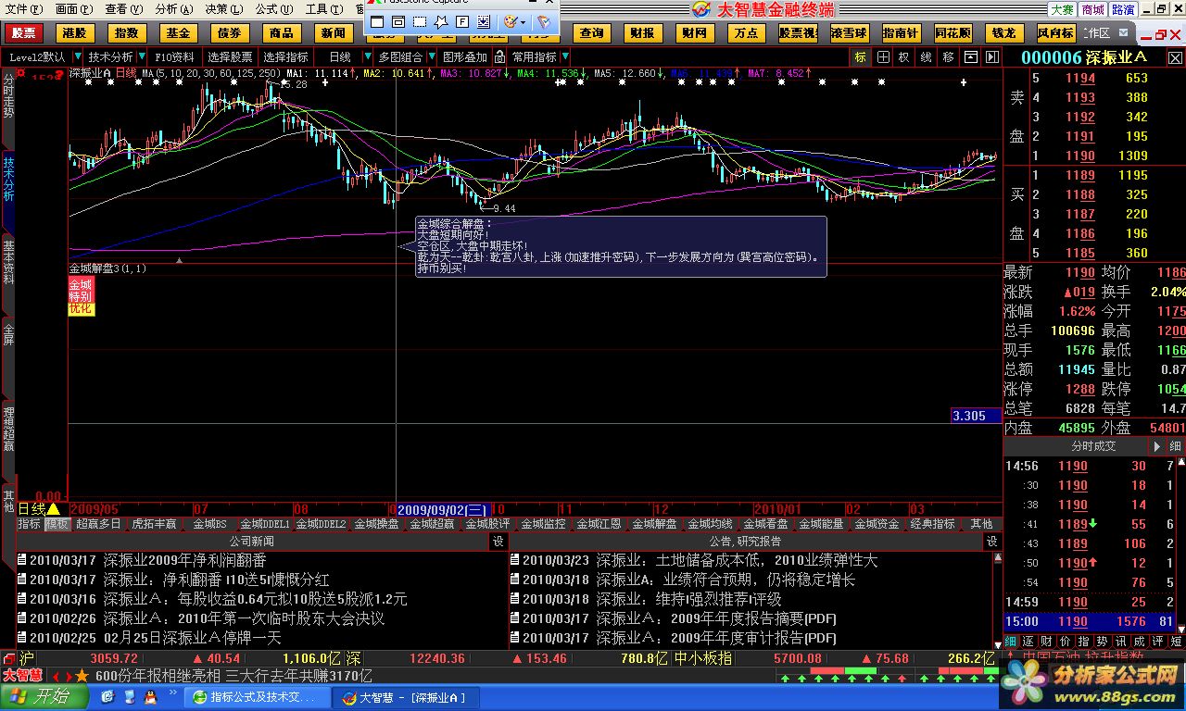Viewport: 1186px width, 711px height.
Task: Select the 金城BS indicator tab
Action: [x=209, y=524]
